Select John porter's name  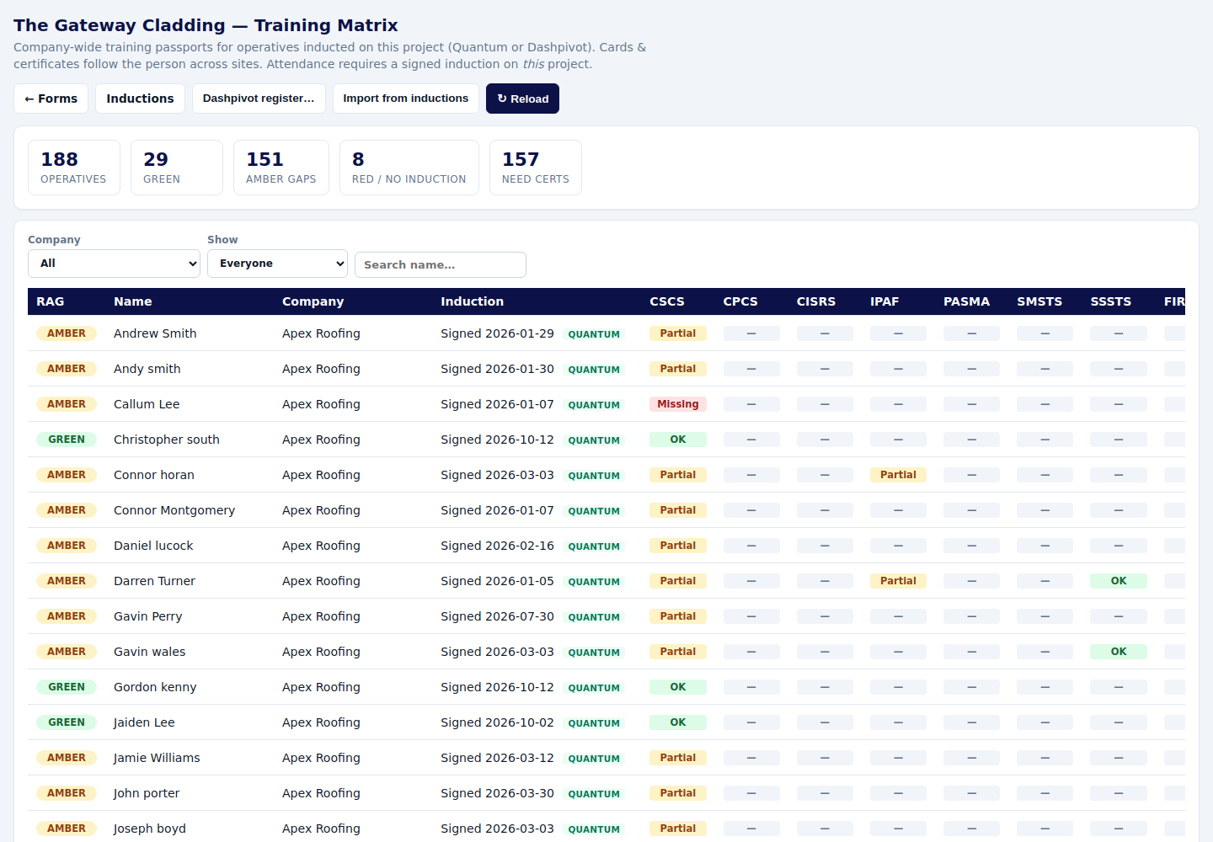[147, 793]
